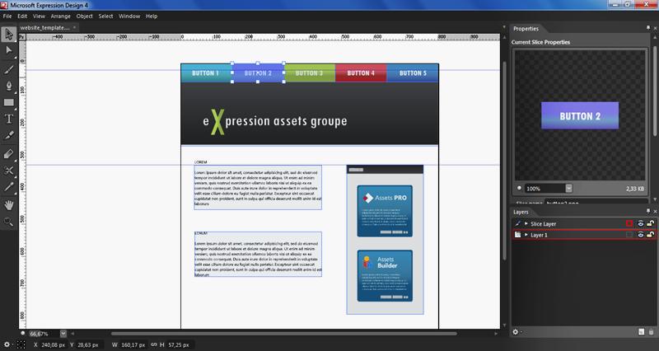Viewport: 659px width, 351px height.
Task: Click the Assets PRO card on canvas
Action: click(x=385, y=211)
